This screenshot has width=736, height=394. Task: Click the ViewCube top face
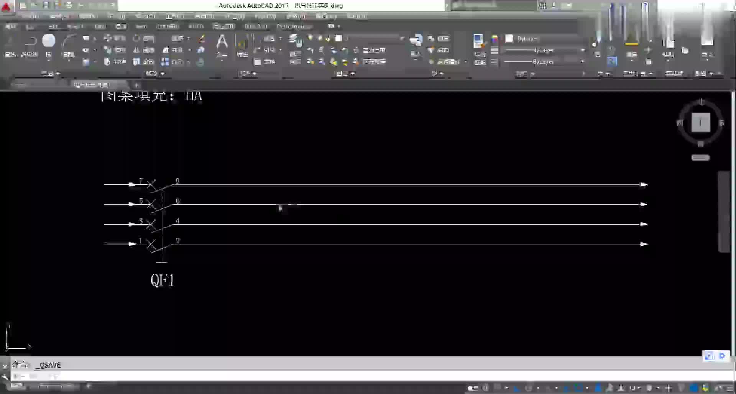(700, 122)
